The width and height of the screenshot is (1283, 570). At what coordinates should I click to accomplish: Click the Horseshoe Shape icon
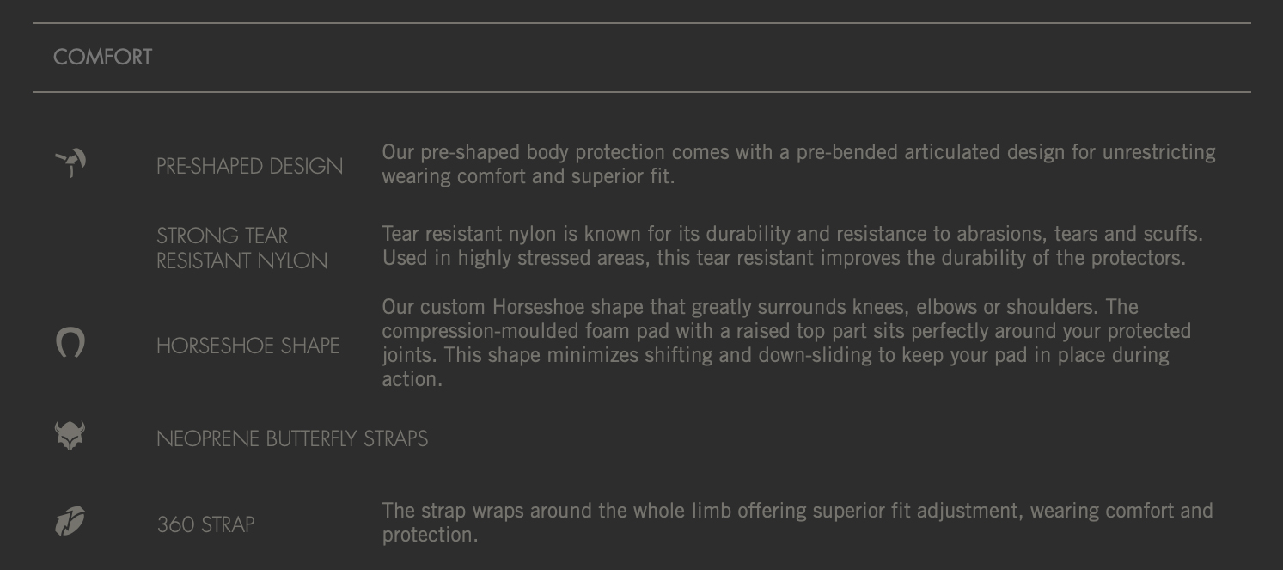(x=70, y=343)
